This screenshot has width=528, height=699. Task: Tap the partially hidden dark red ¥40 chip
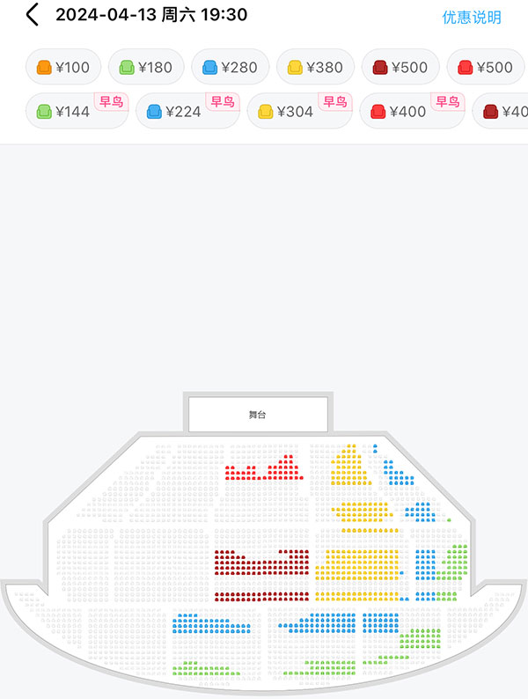tap(501, 111)
